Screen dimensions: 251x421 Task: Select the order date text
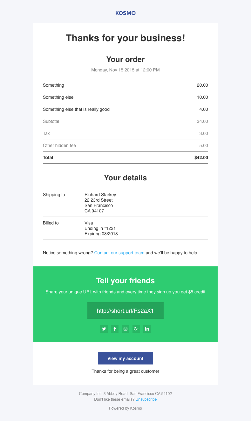pos(125,70)
